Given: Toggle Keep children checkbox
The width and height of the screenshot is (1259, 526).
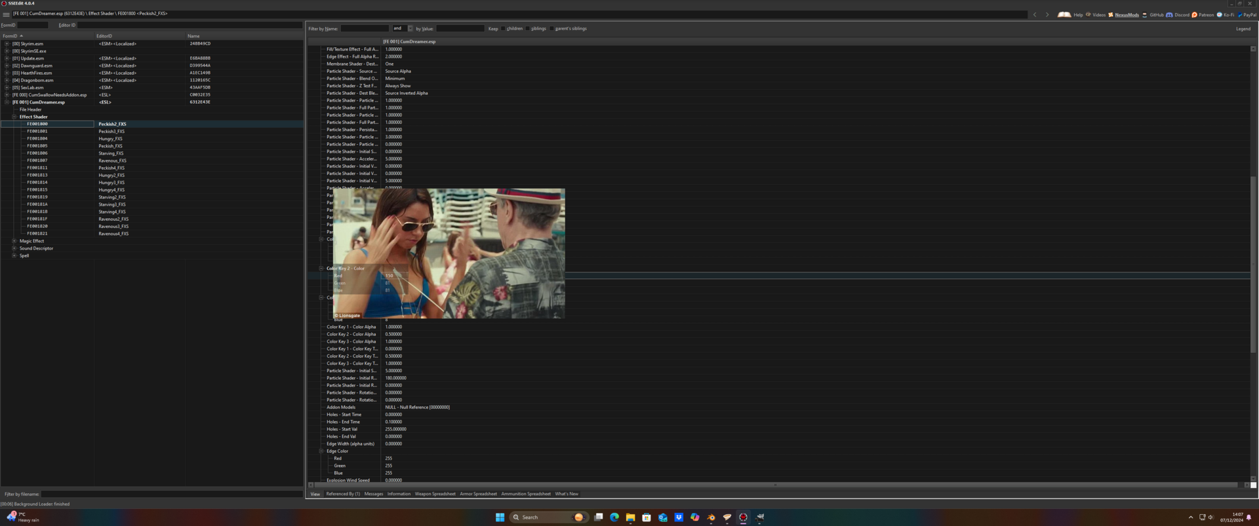Looking at the screenshot, I should tap(504, 29).
